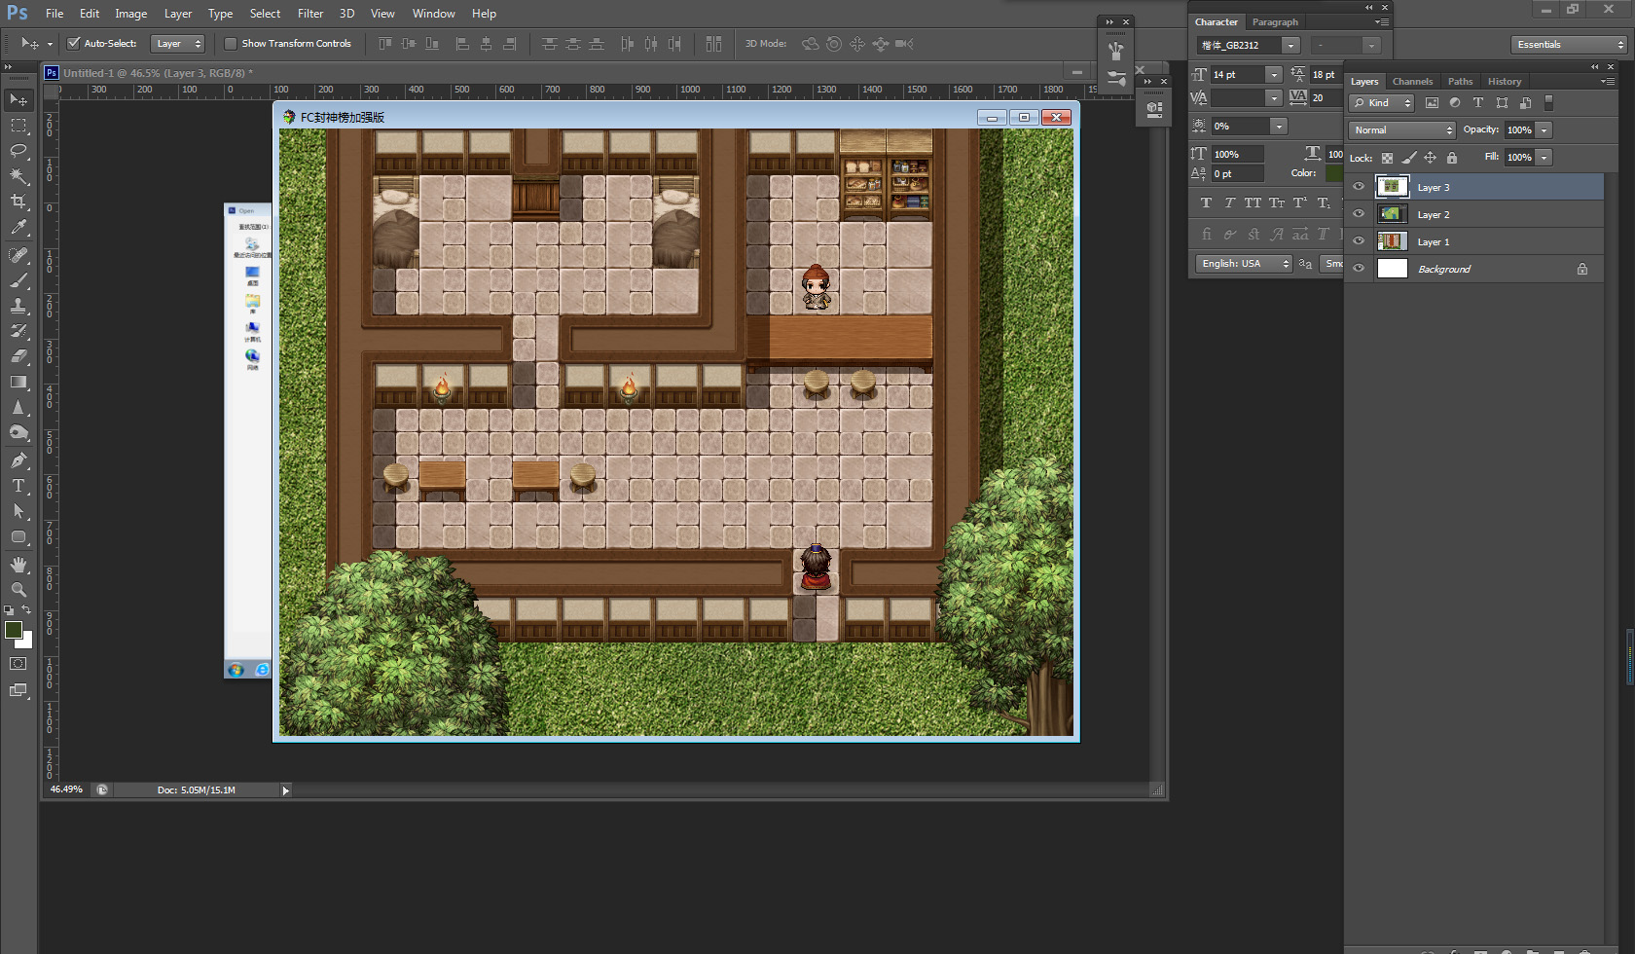Open the Essentials workspace dropdown
The width and height of the screenshot is (1635, 954).
(x=1569, y=45)
